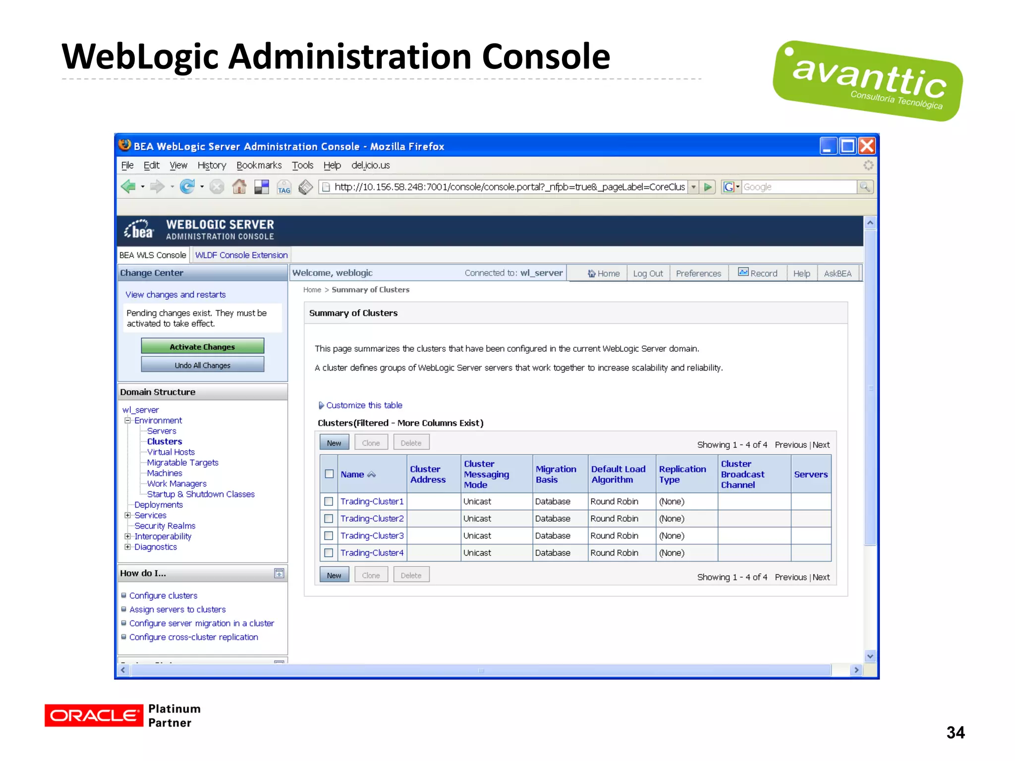Click the How do I panel minimize icon
Screen dimensions: 1015x761
[279, 573]
